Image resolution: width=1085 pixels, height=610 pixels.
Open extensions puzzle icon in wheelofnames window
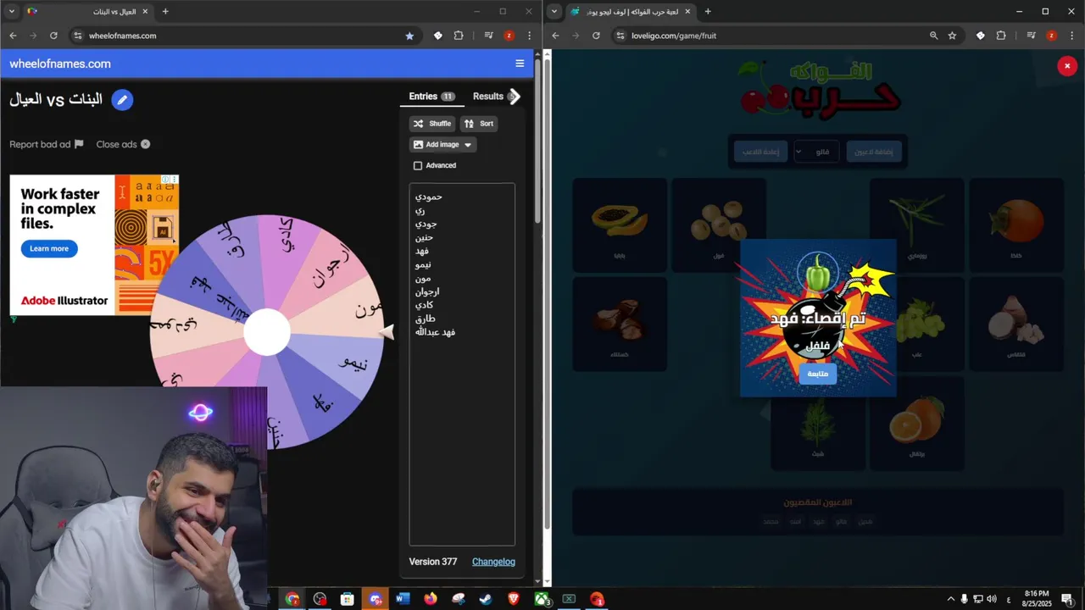pyautogui.click(x=459, y=36)
